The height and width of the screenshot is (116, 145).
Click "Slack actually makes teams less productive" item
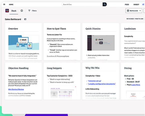98,56
